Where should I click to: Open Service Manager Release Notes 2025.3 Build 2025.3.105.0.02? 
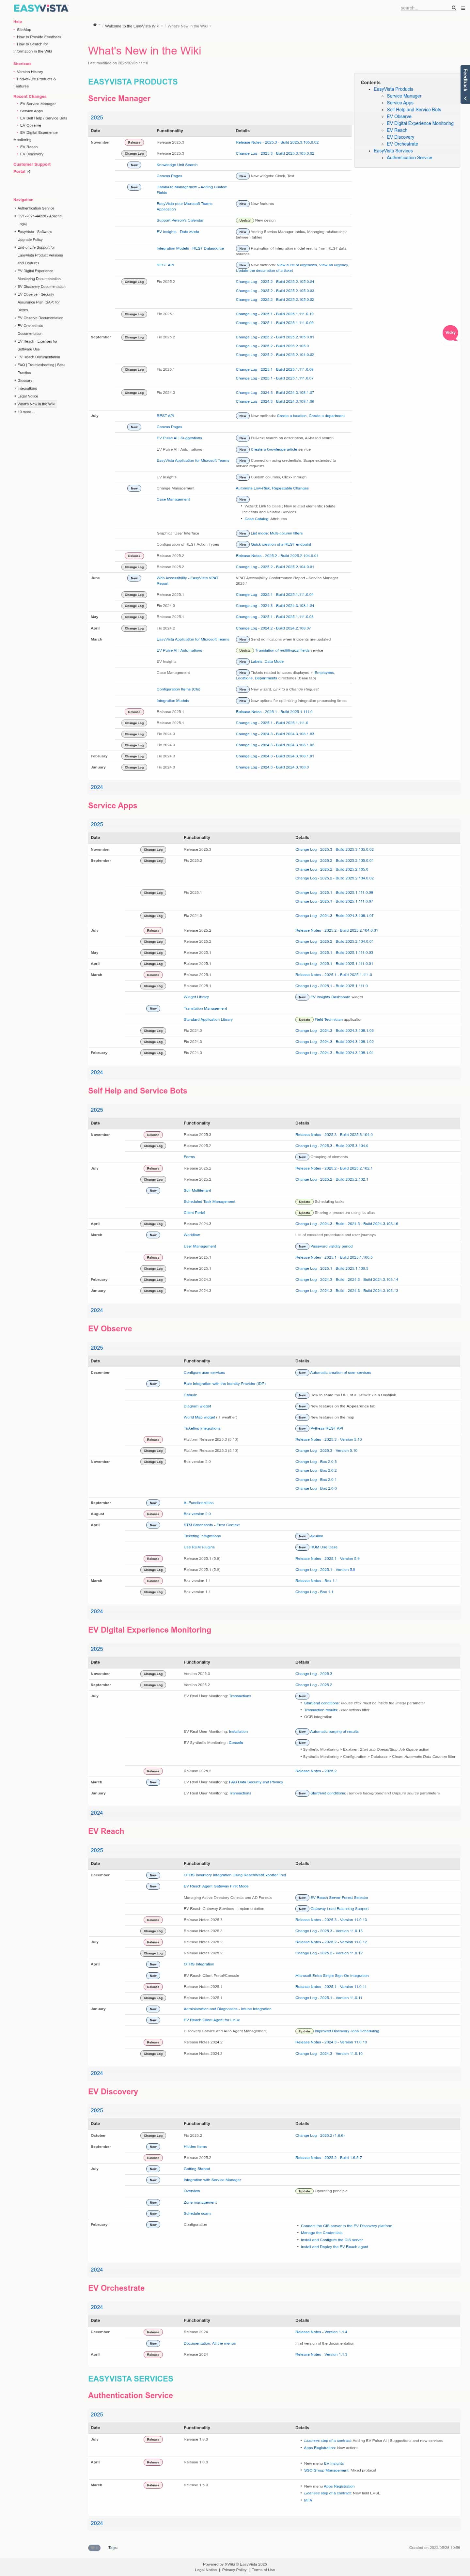277,142
